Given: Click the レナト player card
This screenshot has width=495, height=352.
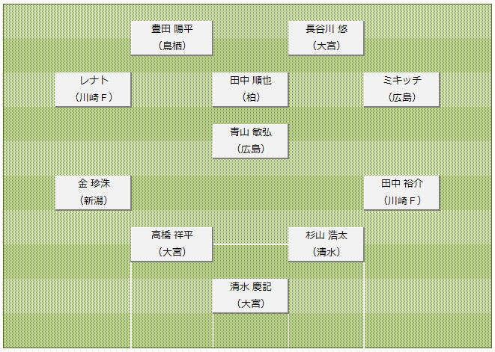Looking at the screenshot, I should point(94,88).
